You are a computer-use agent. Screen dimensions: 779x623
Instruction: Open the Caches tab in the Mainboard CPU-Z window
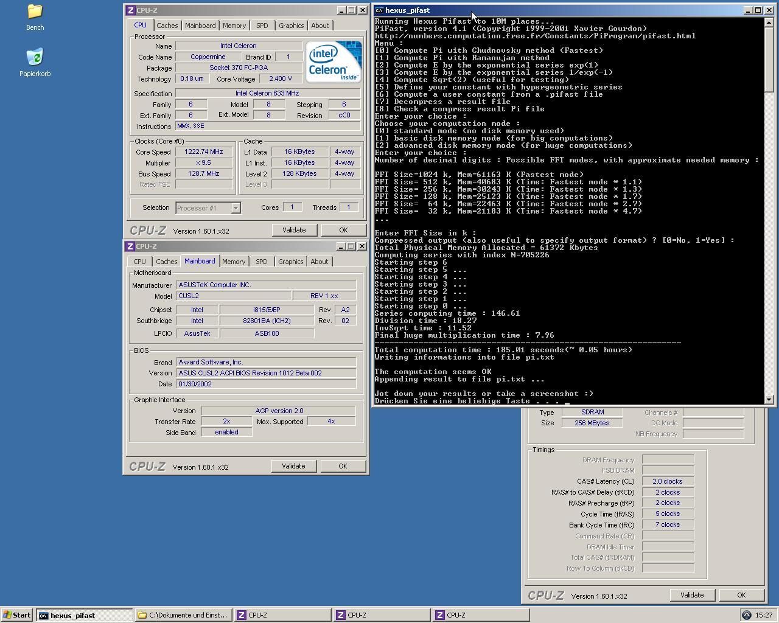click(x=167, y=262)
